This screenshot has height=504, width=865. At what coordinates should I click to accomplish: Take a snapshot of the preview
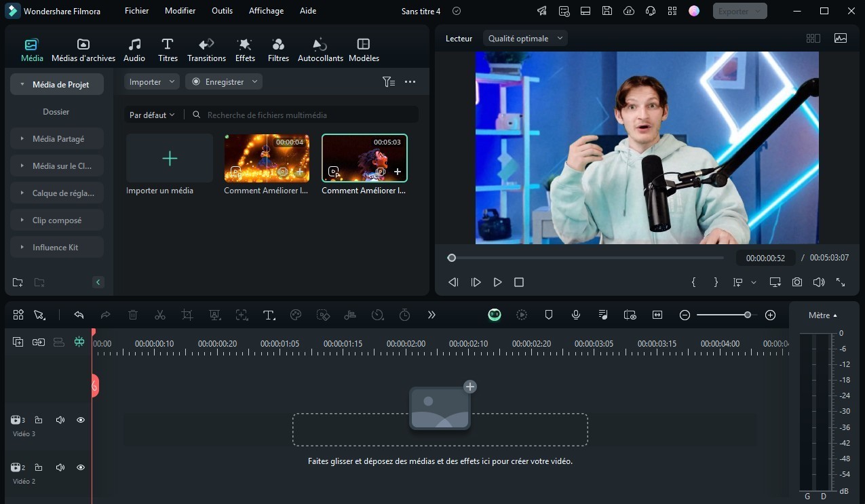797,282
